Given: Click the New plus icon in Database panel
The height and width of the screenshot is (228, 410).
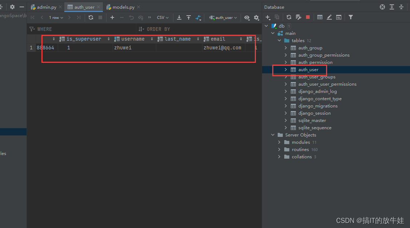Looking at the screenshot, I should [x=268, y=17].
